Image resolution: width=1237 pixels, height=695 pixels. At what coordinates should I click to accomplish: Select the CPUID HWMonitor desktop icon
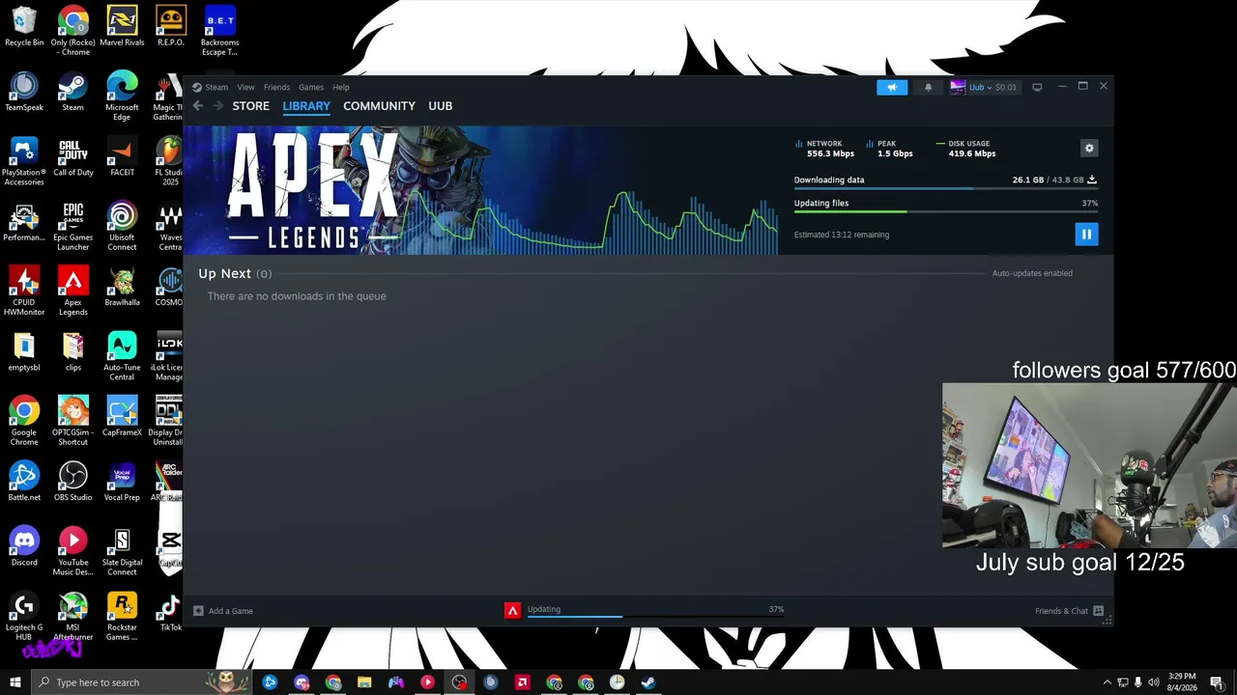[24, 292]
